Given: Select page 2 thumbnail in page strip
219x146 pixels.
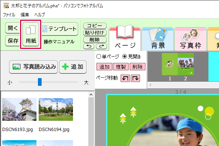Looking at the screenshot, I should coord(186,64).
